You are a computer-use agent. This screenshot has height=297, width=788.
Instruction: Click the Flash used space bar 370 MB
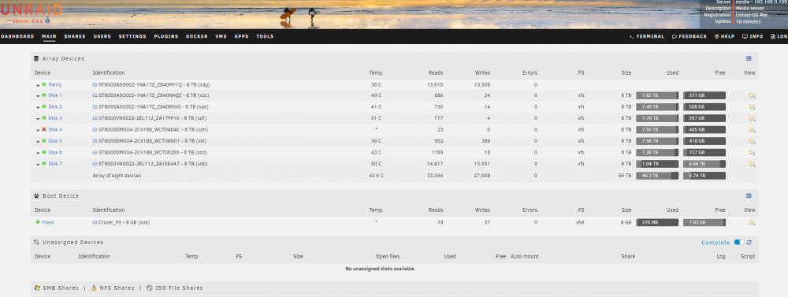[x=657, y=223]
